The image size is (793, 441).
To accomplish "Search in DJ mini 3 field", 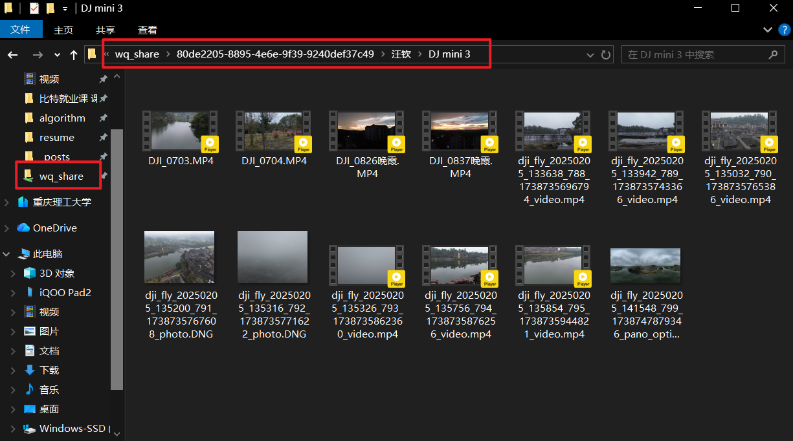I will 702,55.
